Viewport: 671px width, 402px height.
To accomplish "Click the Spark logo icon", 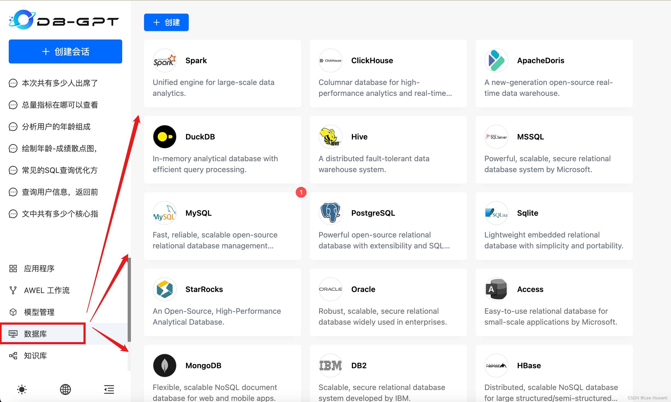I will point(164,60).
